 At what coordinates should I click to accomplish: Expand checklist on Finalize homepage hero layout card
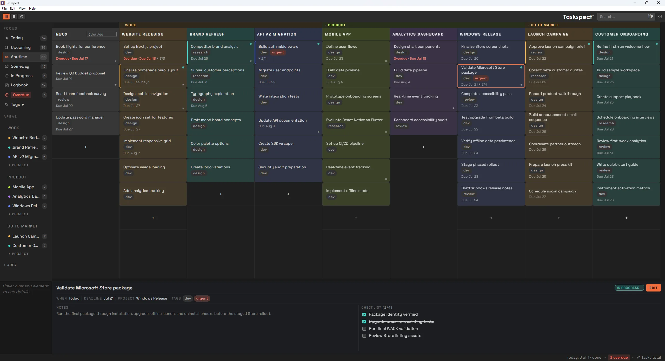point(142,82)
